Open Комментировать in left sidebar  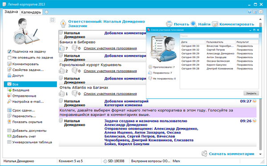point(23,64)
